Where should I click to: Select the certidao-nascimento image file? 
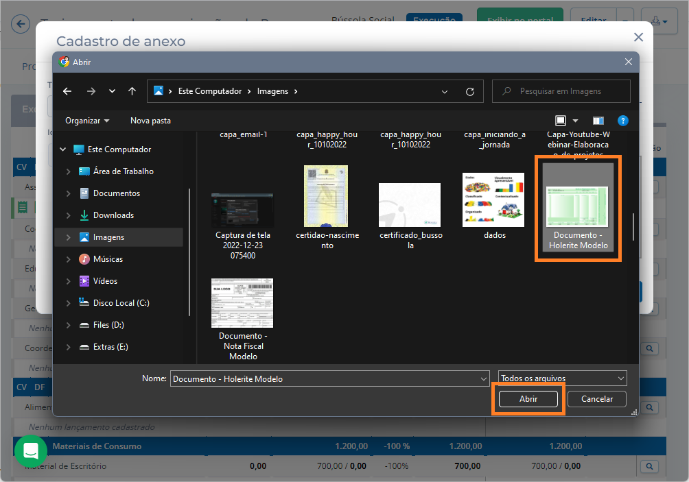tap(327, 208)
